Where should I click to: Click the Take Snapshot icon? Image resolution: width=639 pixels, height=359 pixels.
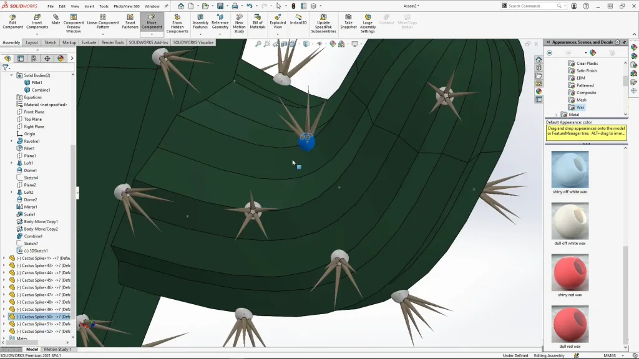[x=348, y=19]
